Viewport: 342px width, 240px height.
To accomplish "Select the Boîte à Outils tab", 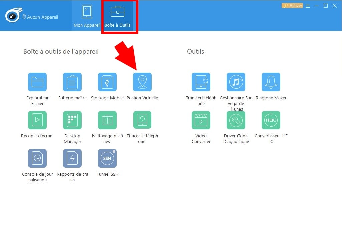I will pyautogui.click(x=118, y=16).
